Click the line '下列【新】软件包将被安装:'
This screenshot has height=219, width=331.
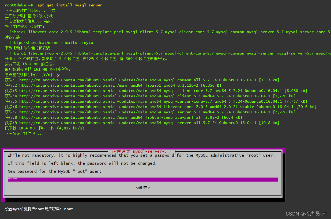29,48
